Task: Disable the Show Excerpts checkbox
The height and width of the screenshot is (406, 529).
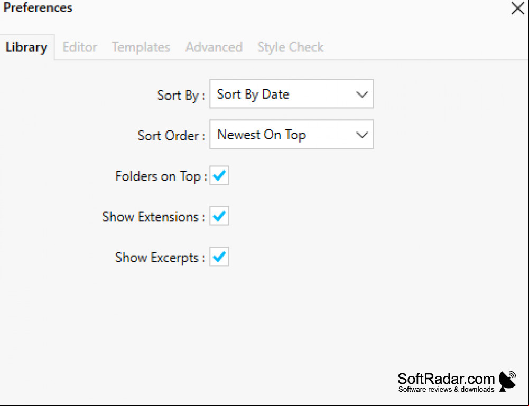Action: 219,257
